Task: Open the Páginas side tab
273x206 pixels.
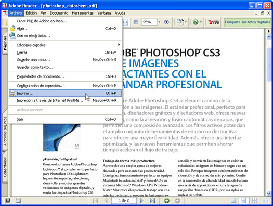Action: click(x=5, y=43)
